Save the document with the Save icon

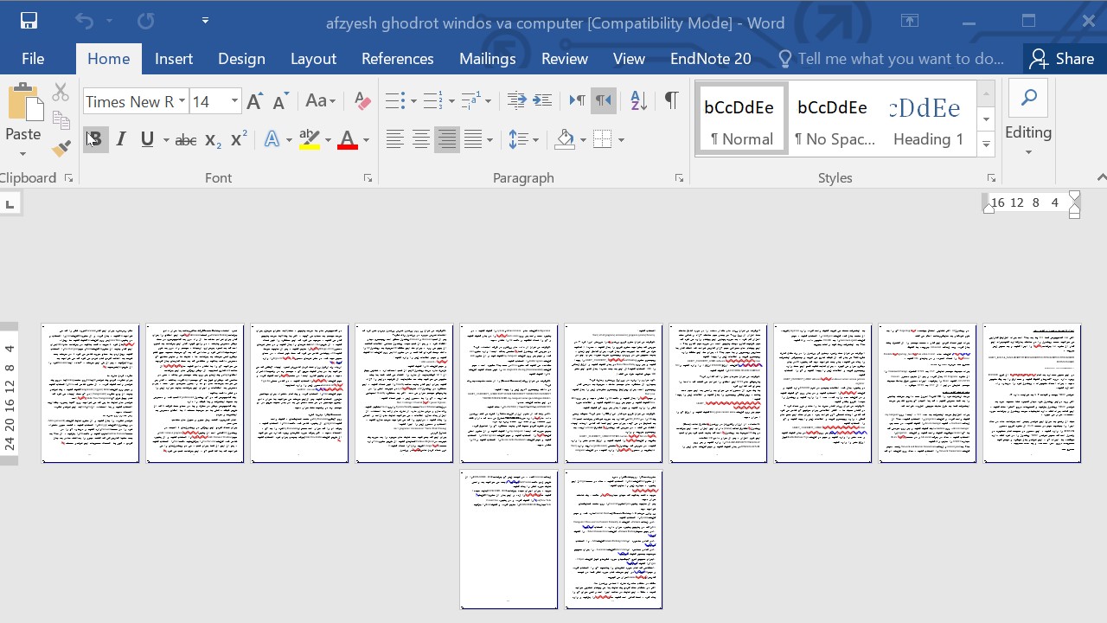point(29,21)
